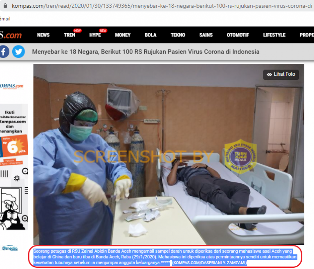Image resolution: width=314 pixels, height=269 pixels.
Task: Open the TREN menu section
Action: coord(70,35)
